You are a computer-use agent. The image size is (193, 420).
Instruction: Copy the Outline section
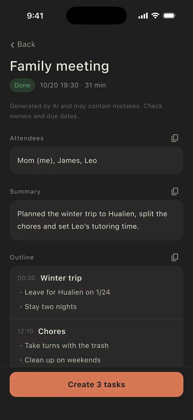click(175, 257)
